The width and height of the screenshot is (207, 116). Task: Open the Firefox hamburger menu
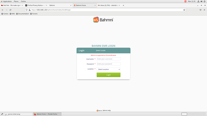tap(204, 10)
